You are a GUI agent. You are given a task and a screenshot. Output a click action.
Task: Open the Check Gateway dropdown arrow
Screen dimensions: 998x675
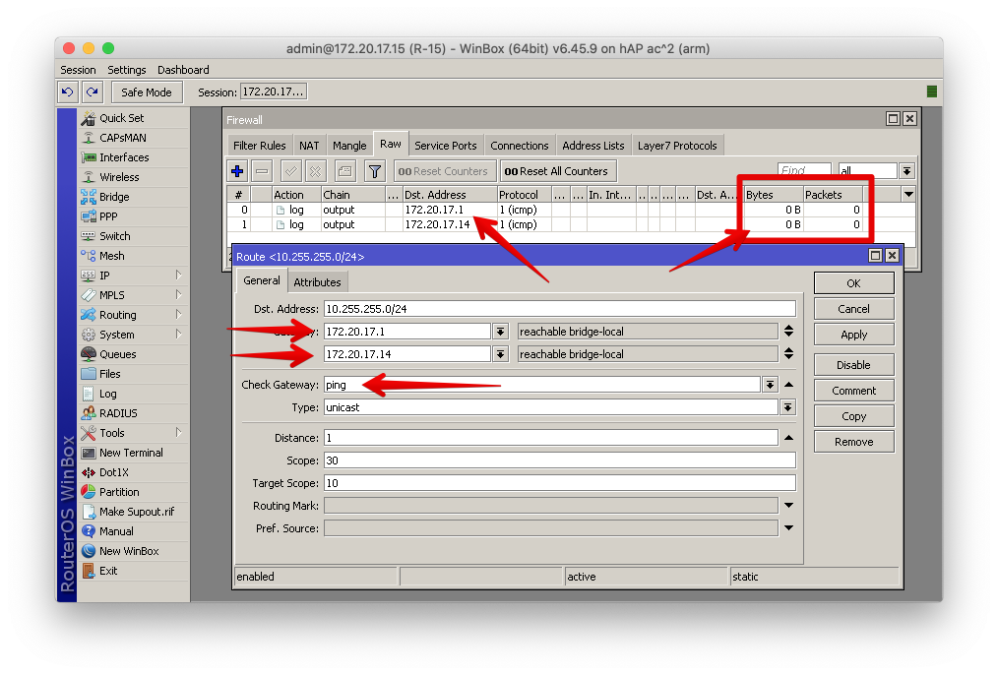(x=770, y=385)
